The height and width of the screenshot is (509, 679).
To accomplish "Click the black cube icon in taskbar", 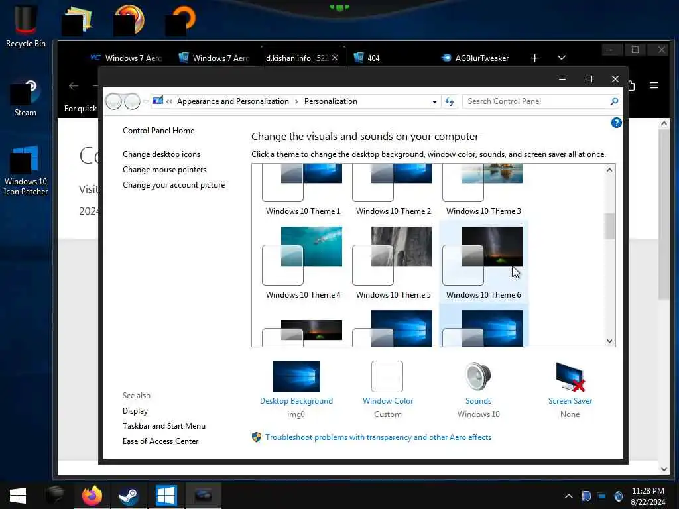I will pos(55,495).
